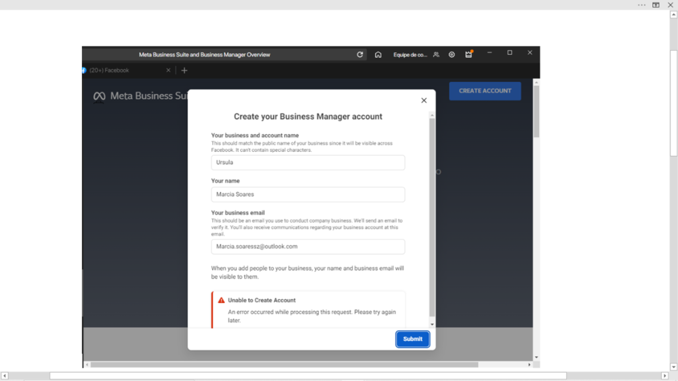
Task: Click inner page scroll down arrow
Action: (536, 358)
